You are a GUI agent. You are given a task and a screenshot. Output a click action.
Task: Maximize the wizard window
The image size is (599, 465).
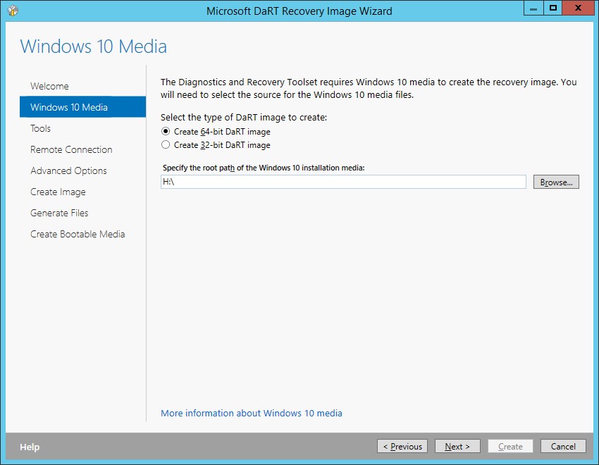click(x=553, y=8)
